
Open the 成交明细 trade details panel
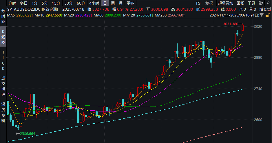[x=3, y=86]
